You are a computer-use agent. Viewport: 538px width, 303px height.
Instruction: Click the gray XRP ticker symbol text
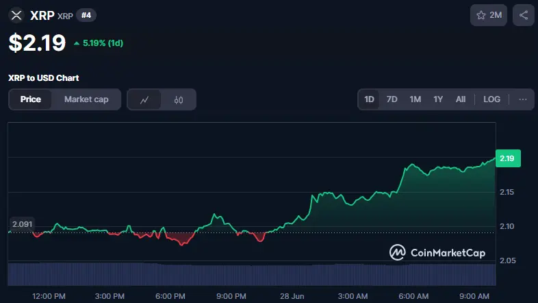click(x=65, y=16)
